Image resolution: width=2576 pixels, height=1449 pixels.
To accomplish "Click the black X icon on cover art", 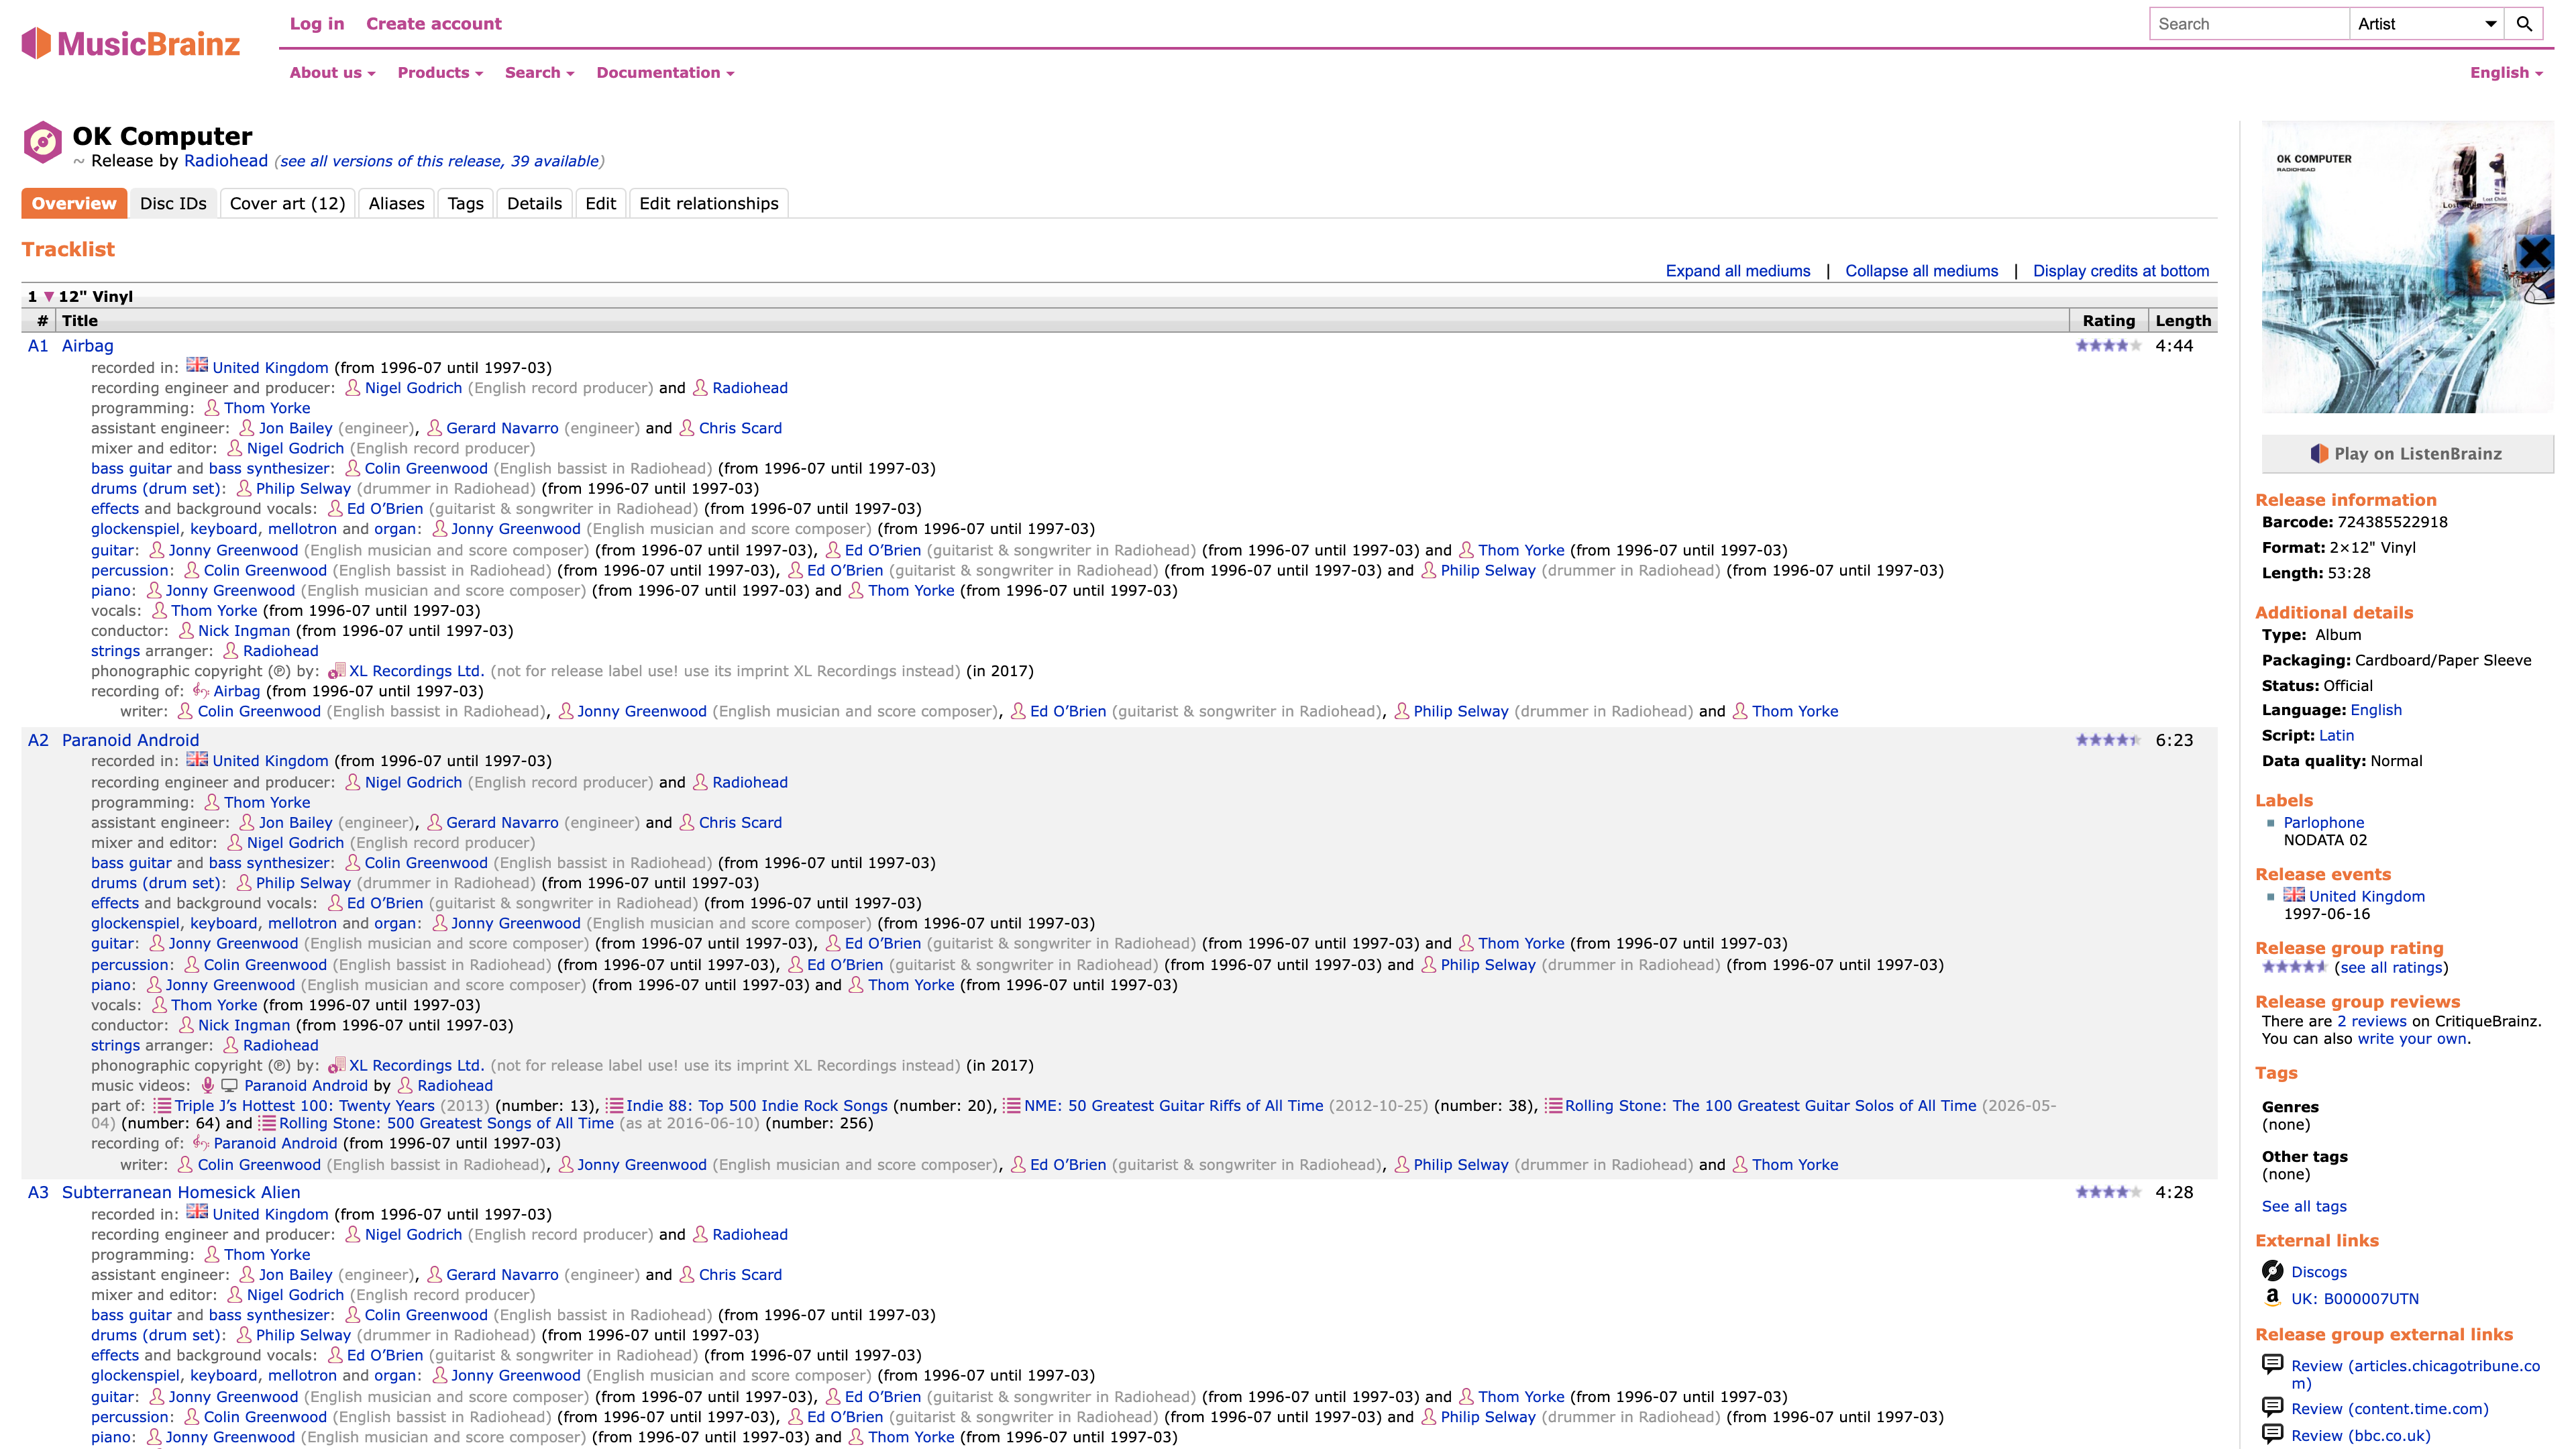I will [x=2534, y=252].
